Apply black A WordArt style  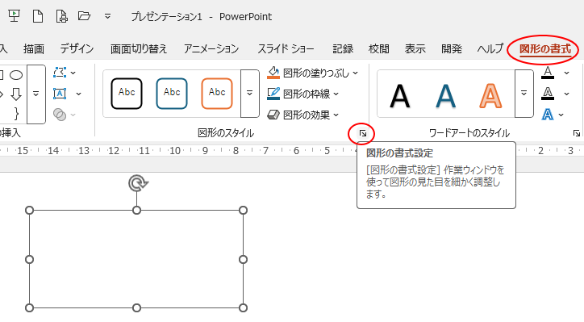(x=400, y=96)
